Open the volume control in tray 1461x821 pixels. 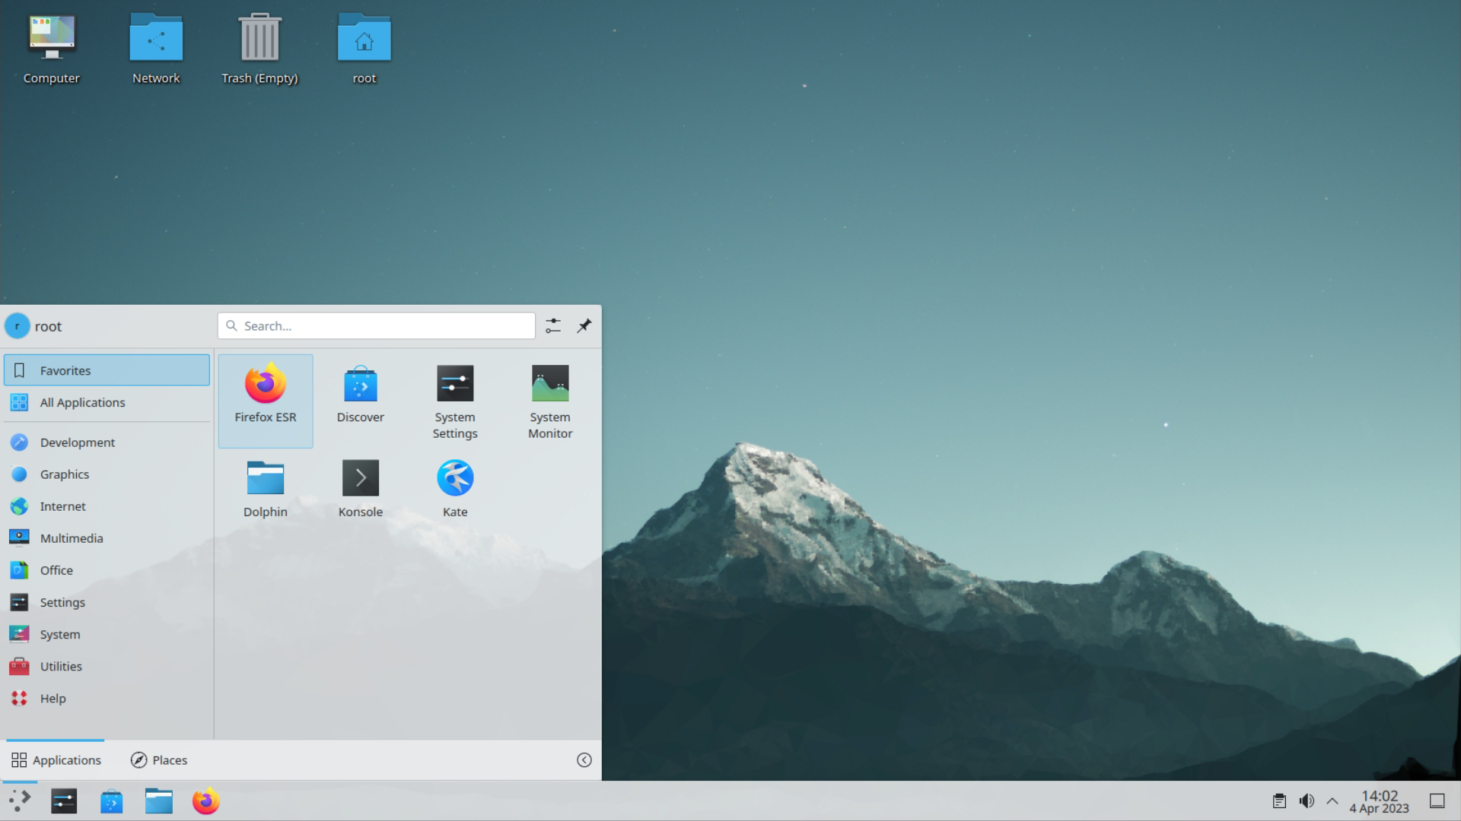[1307, 801]
